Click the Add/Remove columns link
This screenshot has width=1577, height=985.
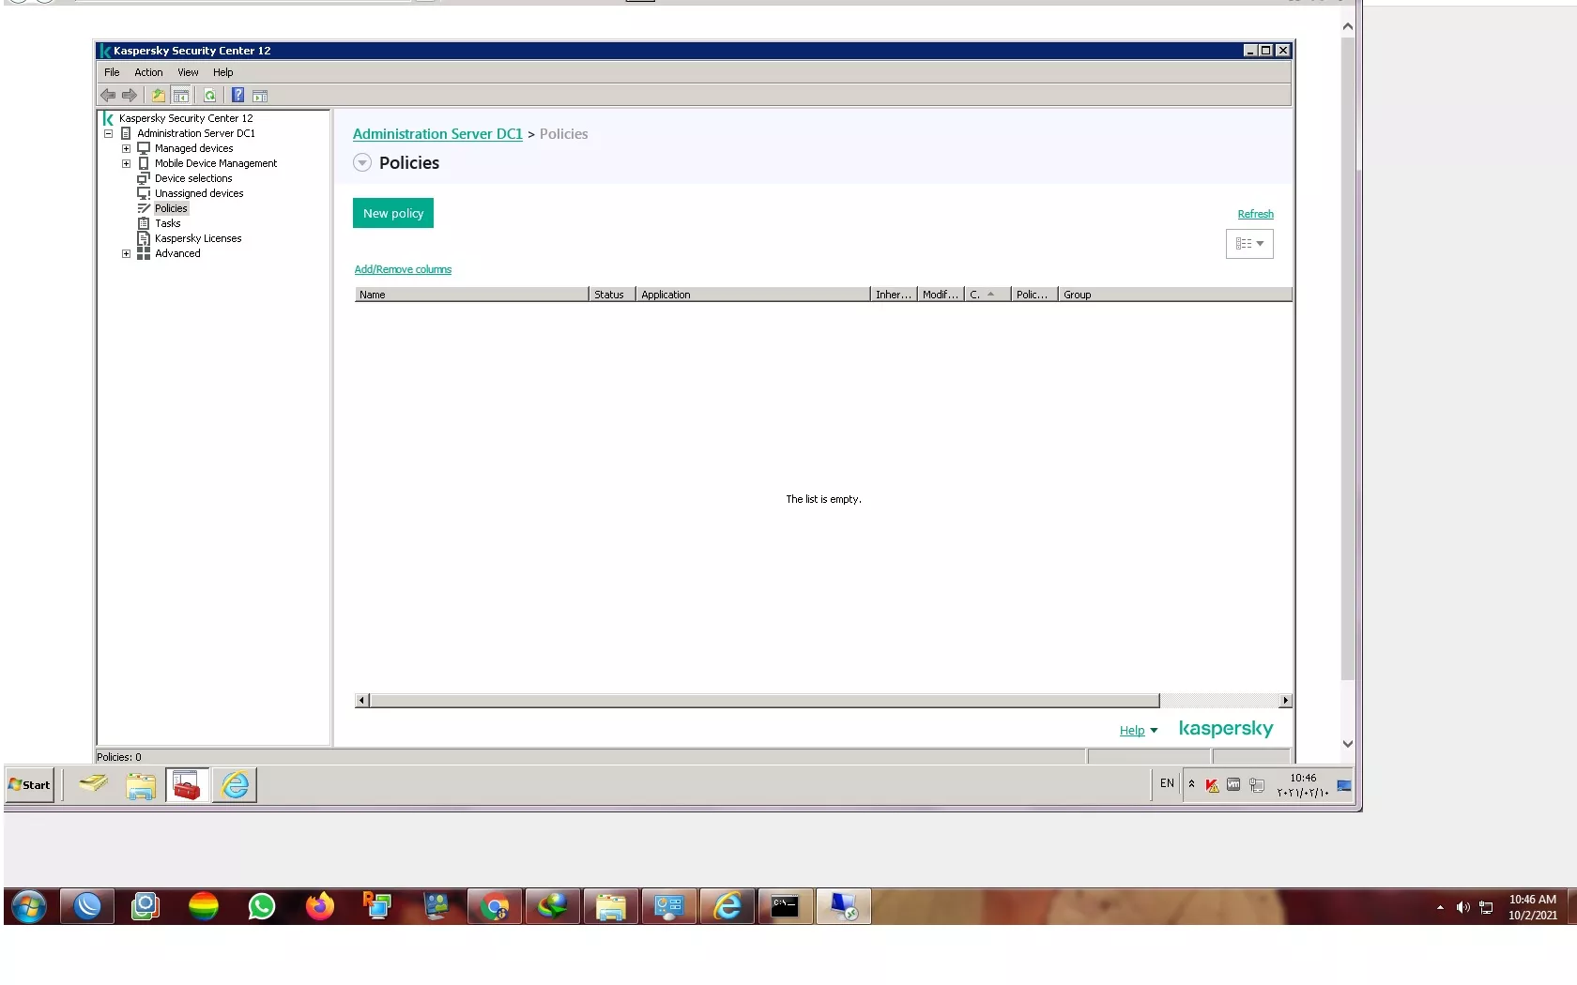point(403,269)
